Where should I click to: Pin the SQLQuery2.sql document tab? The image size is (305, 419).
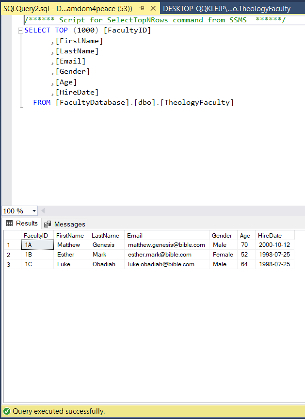pos(142,8)
